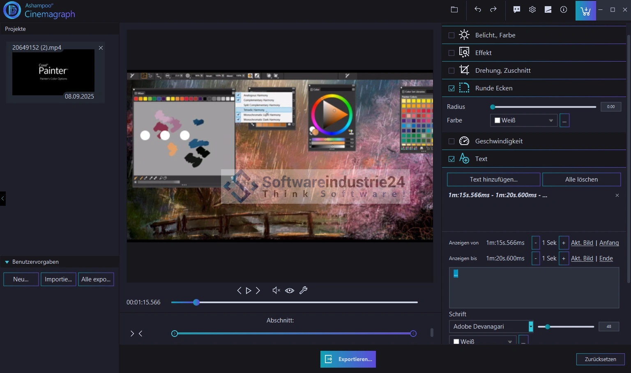Click the Exportieren... button

(348, 359)
